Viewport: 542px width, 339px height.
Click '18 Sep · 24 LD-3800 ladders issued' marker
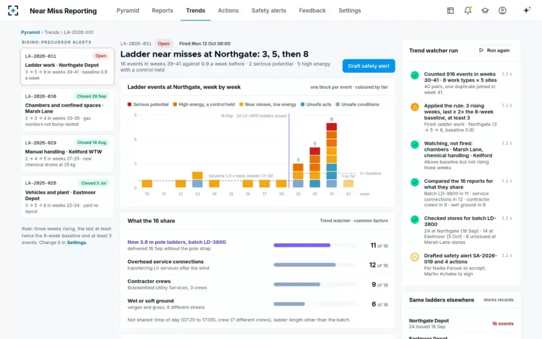(x=254, y=116)
